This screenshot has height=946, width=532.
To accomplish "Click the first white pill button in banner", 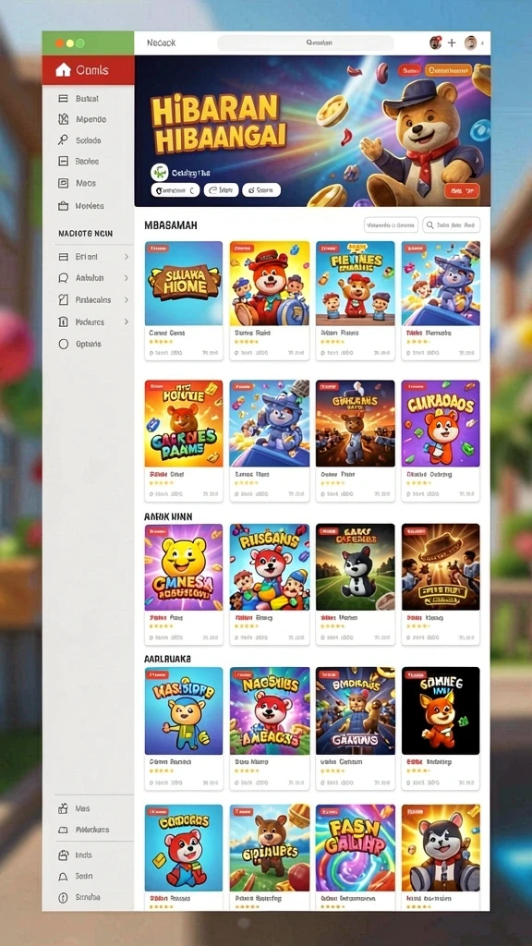I will point(175,190).
